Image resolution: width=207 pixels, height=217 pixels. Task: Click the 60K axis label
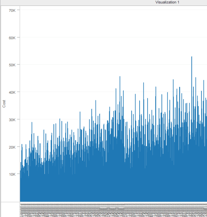(x=12, y=38)
